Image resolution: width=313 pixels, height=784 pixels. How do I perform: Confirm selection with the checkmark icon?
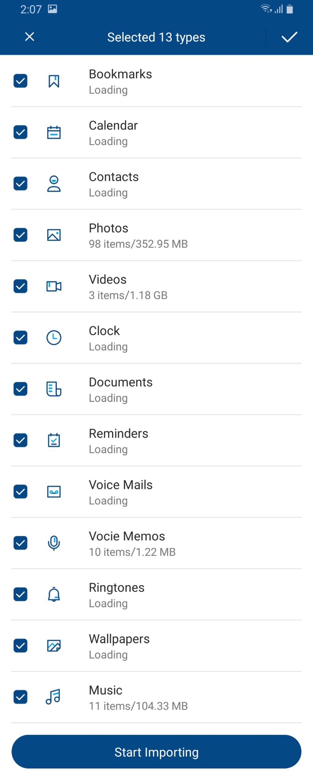coord(289,37)
